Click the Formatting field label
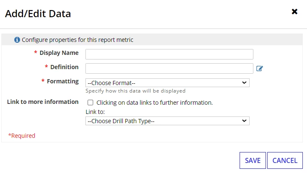The height and width of the screenshot is (173, 307). pyautogui.click(x=63, y=81)
